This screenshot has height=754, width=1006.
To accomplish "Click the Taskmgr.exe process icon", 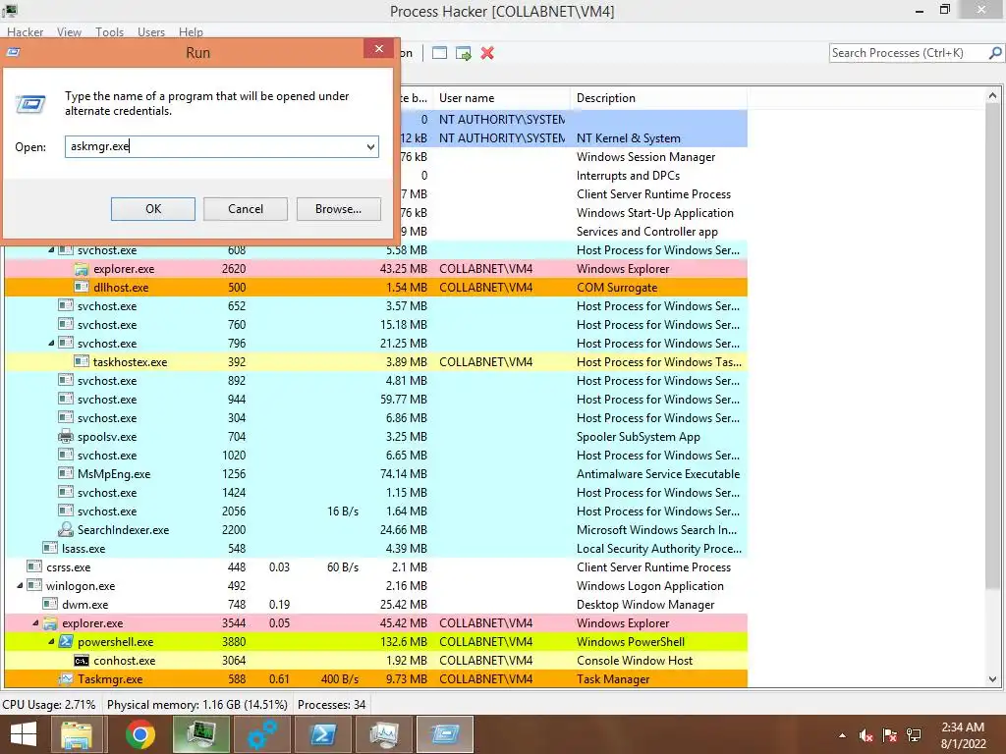I will pos(66,679).
